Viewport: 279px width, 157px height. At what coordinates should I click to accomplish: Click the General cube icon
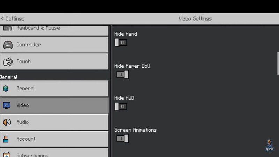coord(6,89)
